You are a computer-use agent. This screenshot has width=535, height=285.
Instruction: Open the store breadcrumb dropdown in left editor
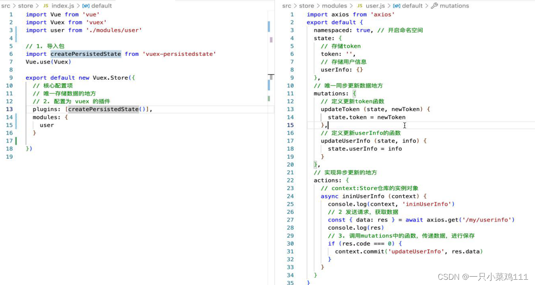point(25,6)
